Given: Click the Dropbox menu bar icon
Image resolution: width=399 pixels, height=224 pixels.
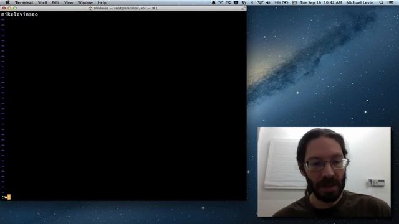Looking at the screenshot, I should click(x=236, y=2).
